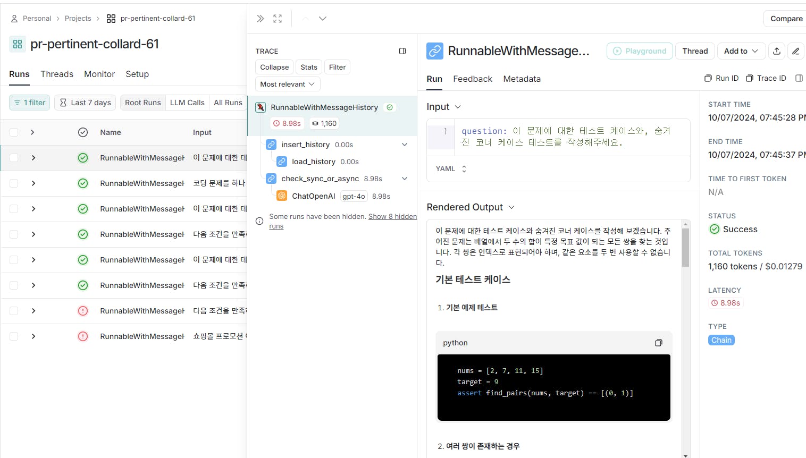Check the box for 쇼핑몰 프로모션 run
Viewport: 806px width, 458px height.
tap(14, 336)
